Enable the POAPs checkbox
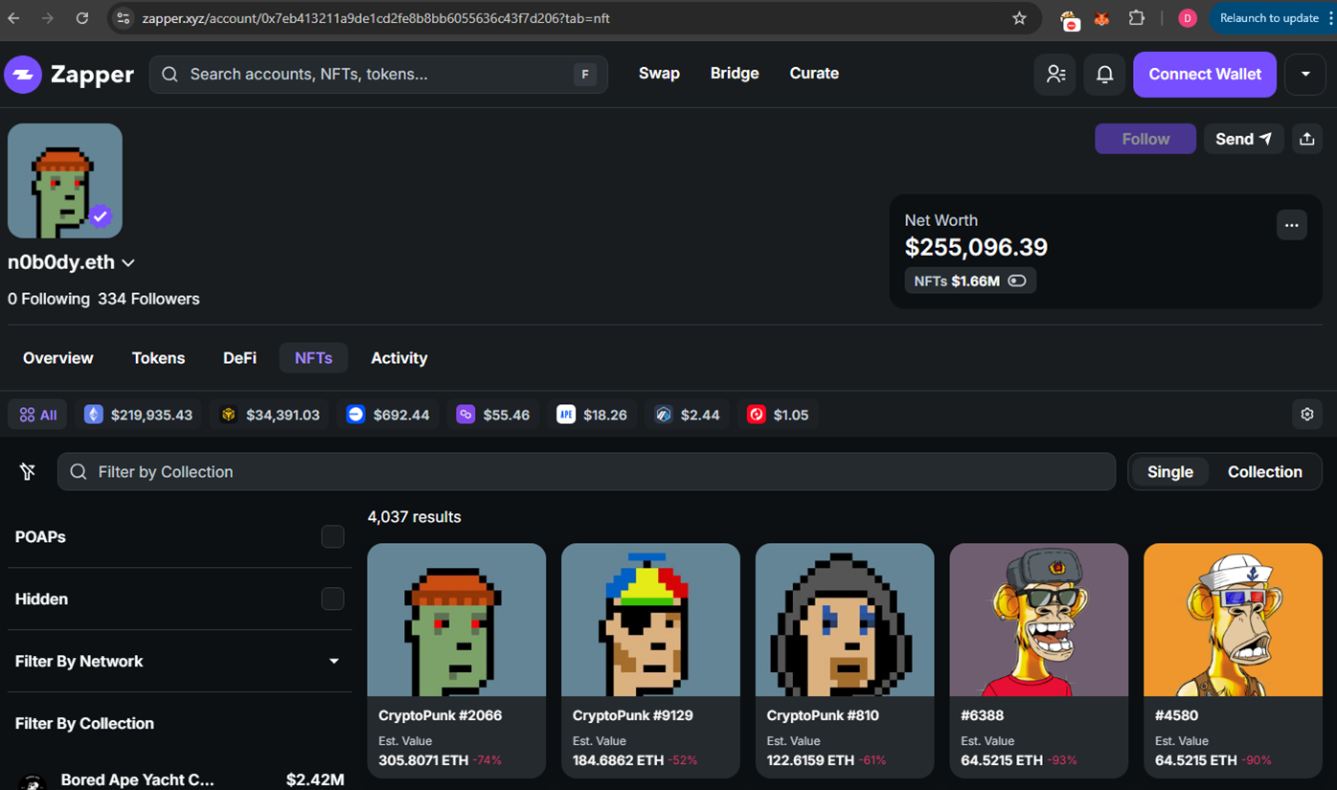 coord(332,536)
